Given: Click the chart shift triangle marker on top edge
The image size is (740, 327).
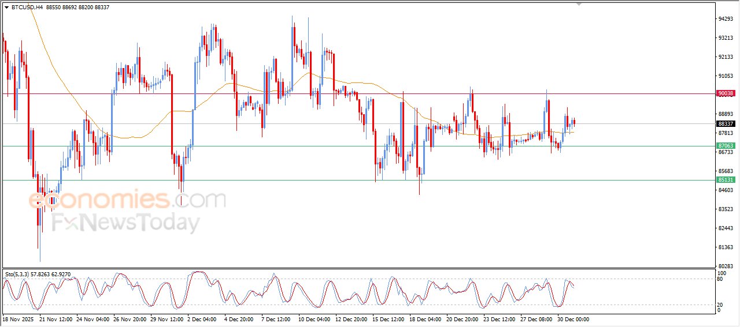Looking at the screenshot, I should (579, 4).
